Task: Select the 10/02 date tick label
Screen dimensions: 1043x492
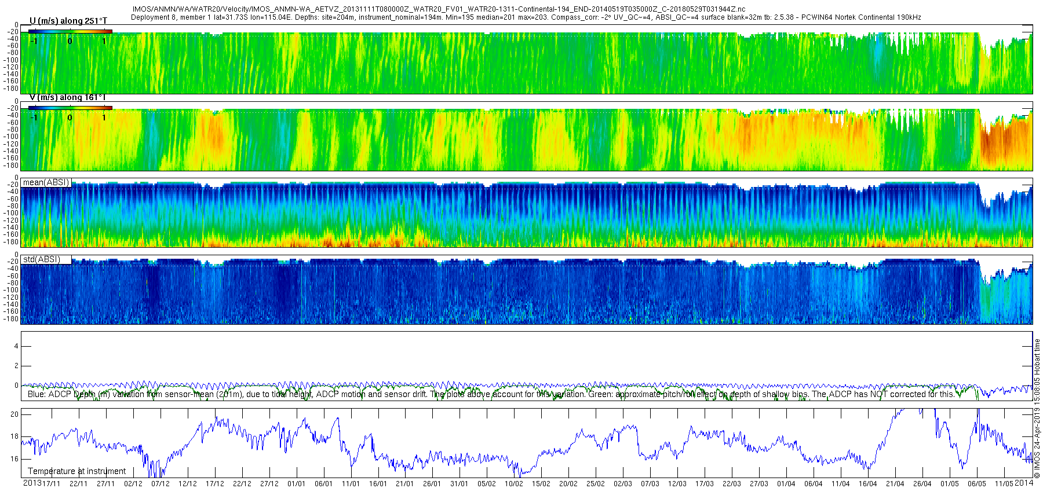Action: pos(514,484)
